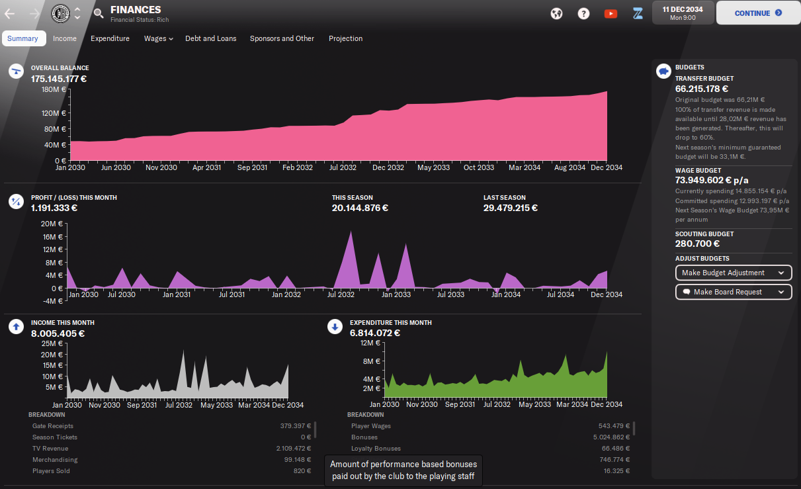
Task: Open the help question mark icon
Action: [x=583, y=13]
